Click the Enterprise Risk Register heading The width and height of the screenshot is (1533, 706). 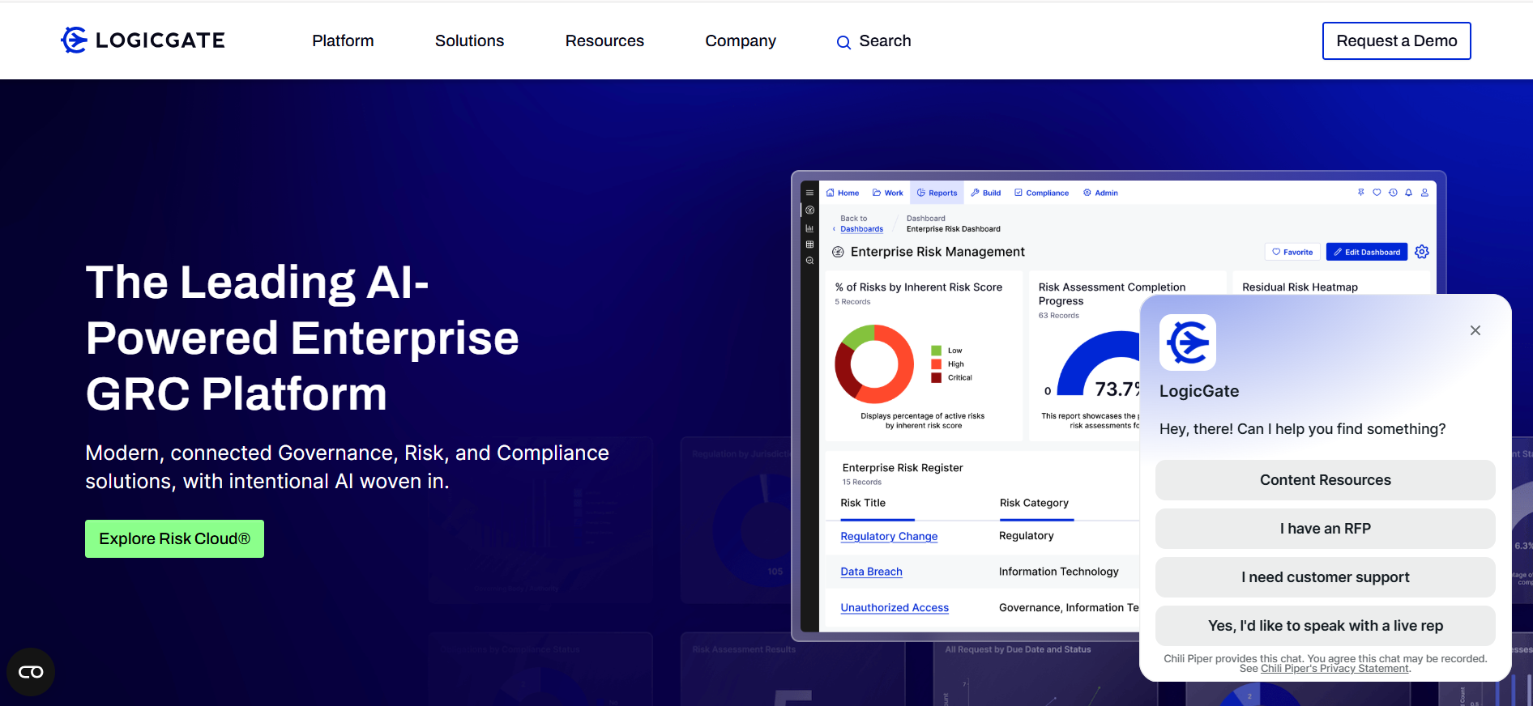(x=903, y=468)
